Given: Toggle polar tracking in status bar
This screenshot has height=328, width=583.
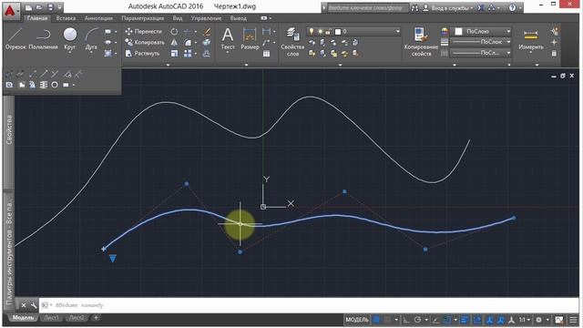Looking at the screenshot, I should (x=417, y=320).
